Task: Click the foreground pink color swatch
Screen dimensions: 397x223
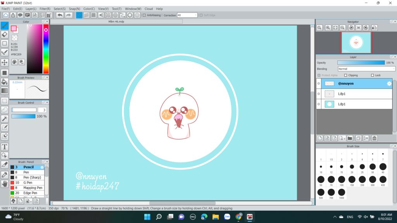Action: click(14, 28)
